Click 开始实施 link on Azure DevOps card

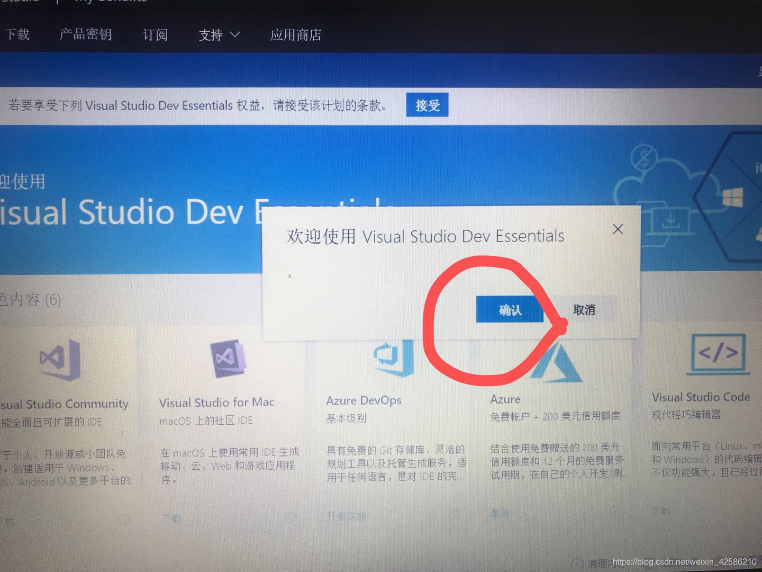pyautogui.click(x=347, y=516)
